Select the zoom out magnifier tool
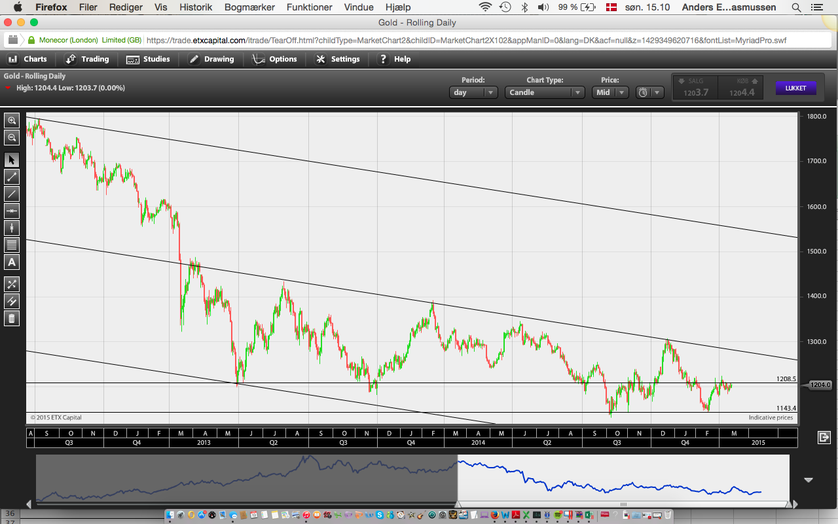This screenshot has width=838, height=524. click(x=12, y=138)
